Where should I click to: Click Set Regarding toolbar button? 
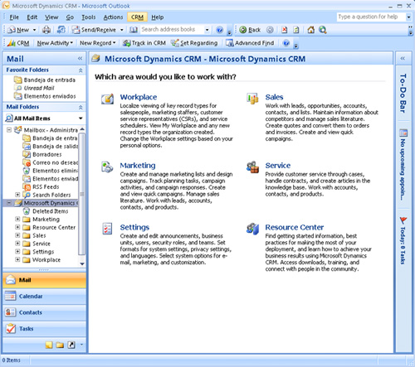pyautogui.click(x=194, y=43)
